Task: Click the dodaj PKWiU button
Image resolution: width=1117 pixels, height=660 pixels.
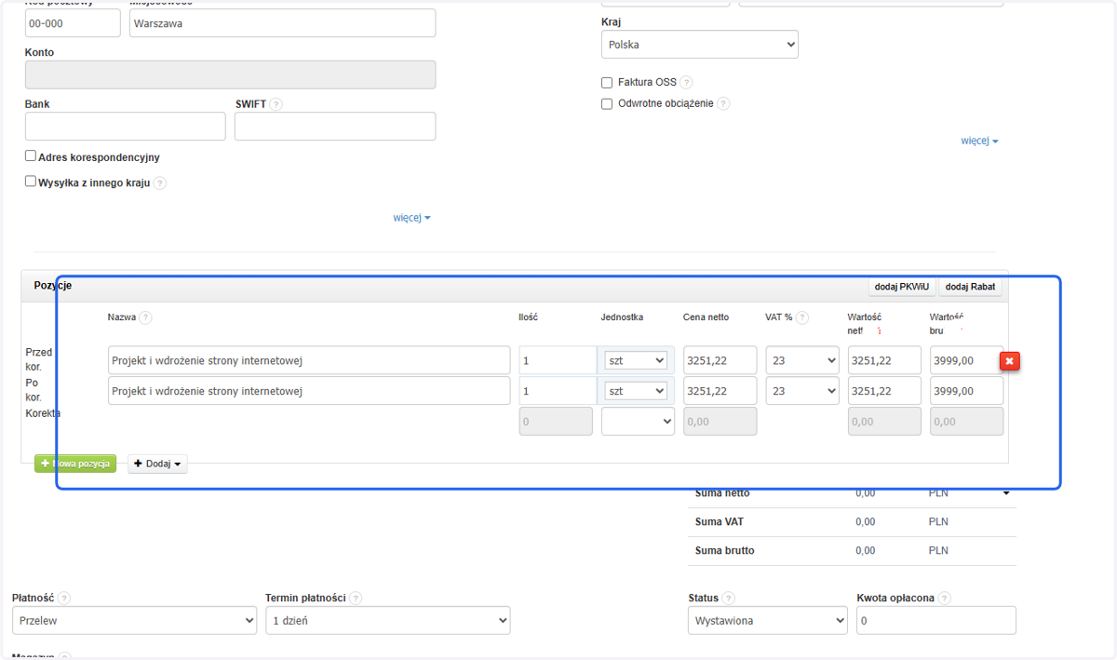Action: click(x=903, y=287)
